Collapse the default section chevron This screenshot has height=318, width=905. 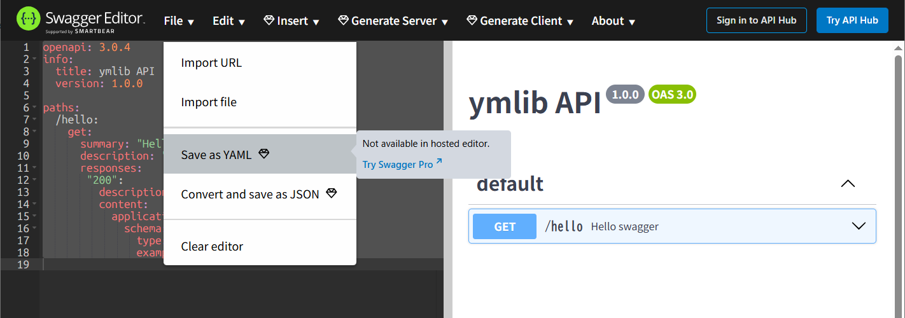pyautogui.click(x=848, y=184)
